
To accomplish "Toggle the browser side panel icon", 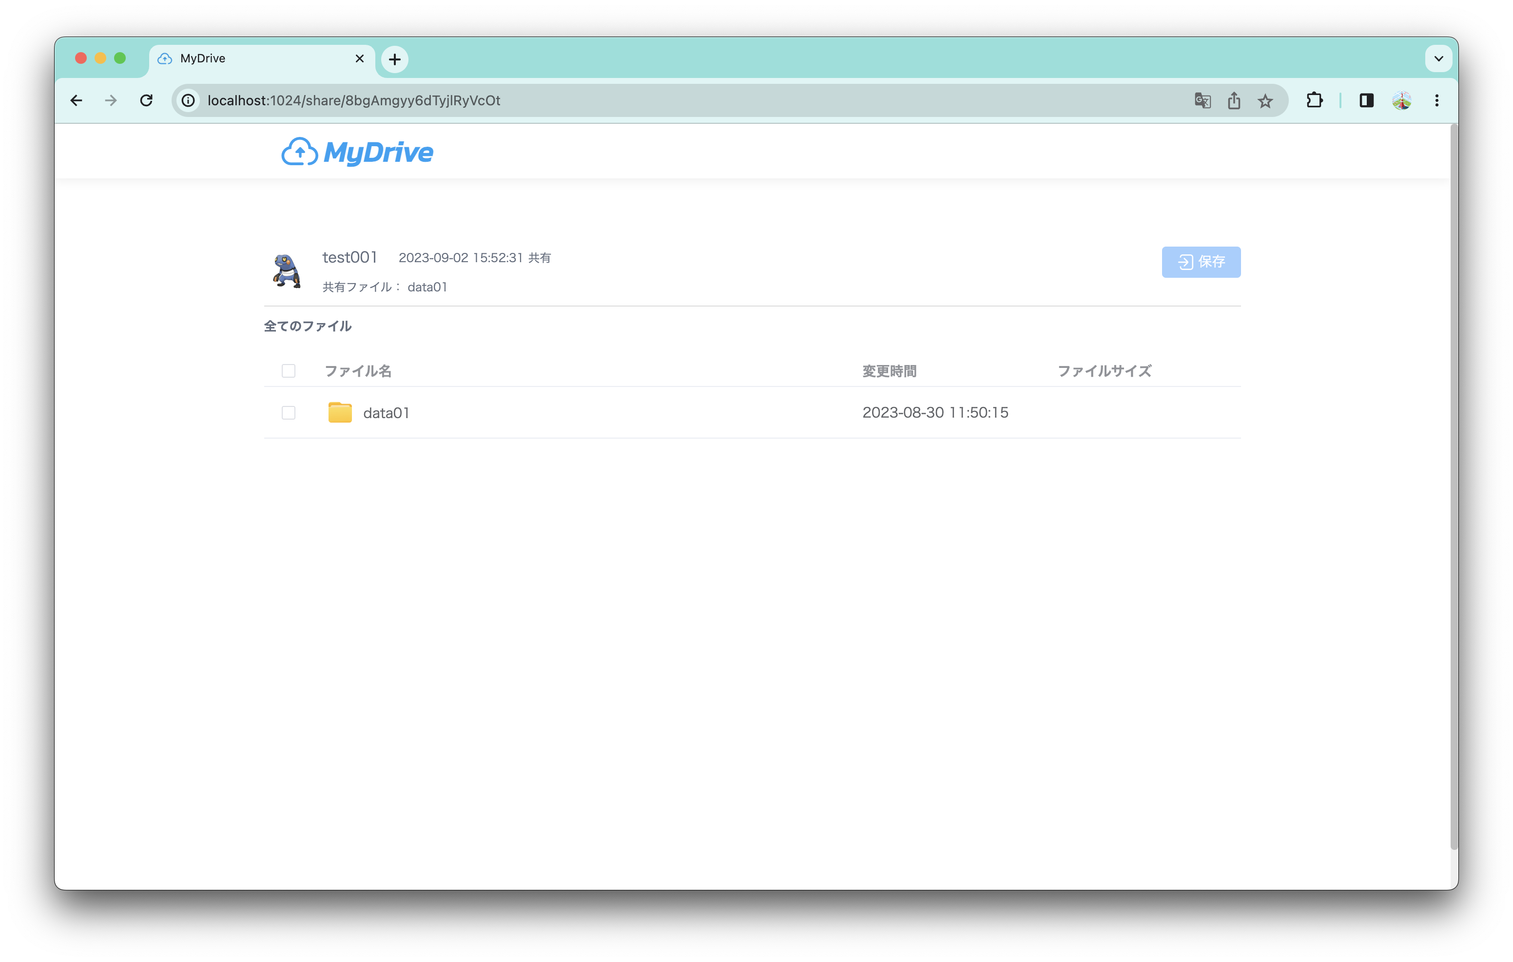I will coord(1367,100).
